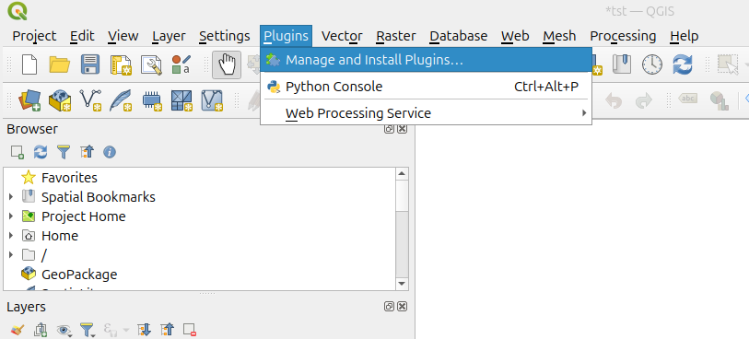Click the Browser tree scroll-down arrow
Image resolution: width=749 pixels, height=339 pixels.
pyautogui.click(x=402, y=284)
